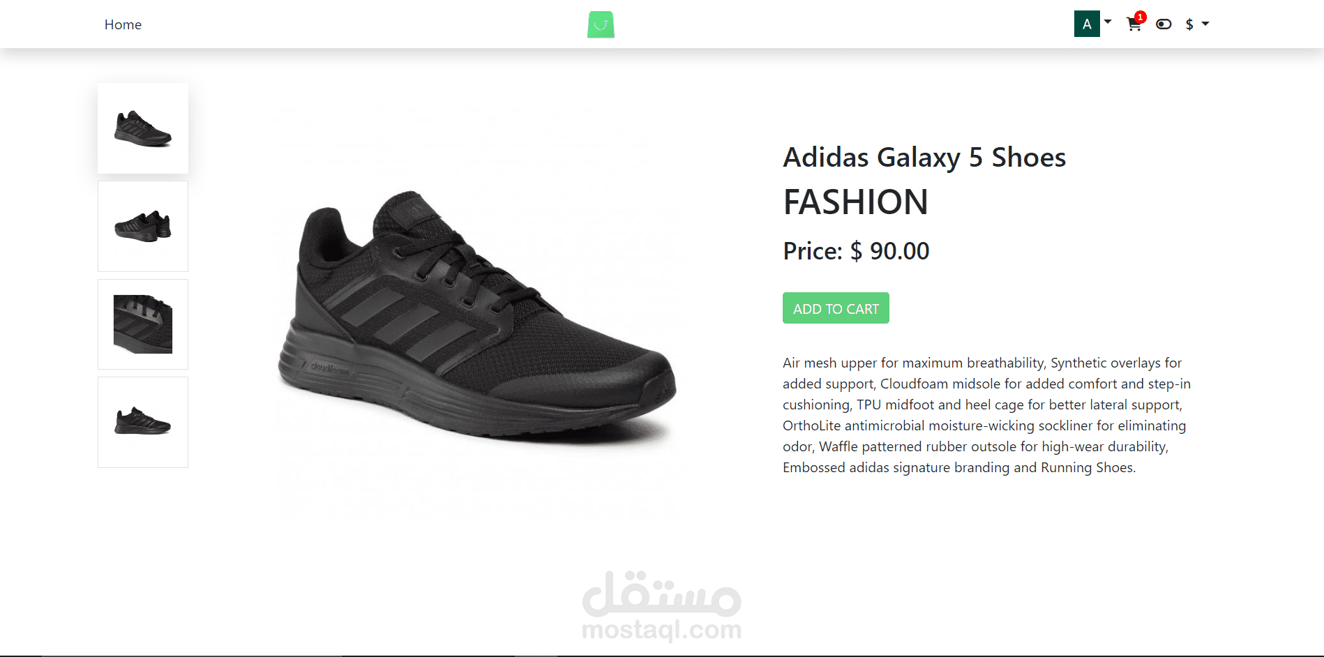Go to the Home page link
The height and width of the screenshot is (657, 1324).
point(123,24)
